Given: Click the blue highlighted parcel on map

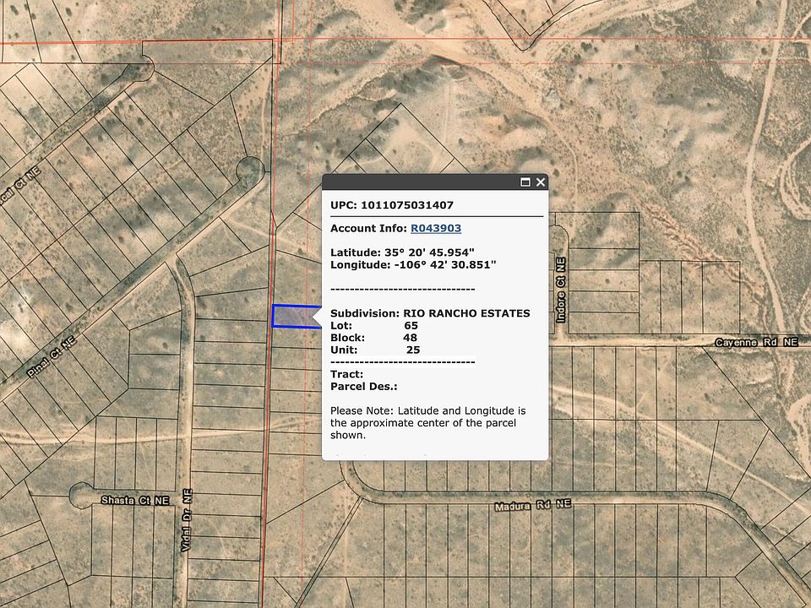Looking at the screenshot, I should tap(291, 316).
